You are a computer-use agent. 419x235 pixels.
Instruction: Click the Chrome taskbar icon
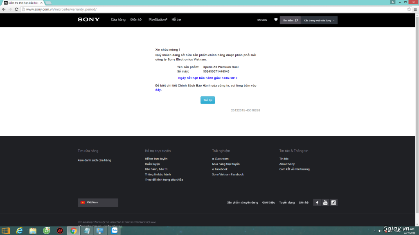(74, 231)
